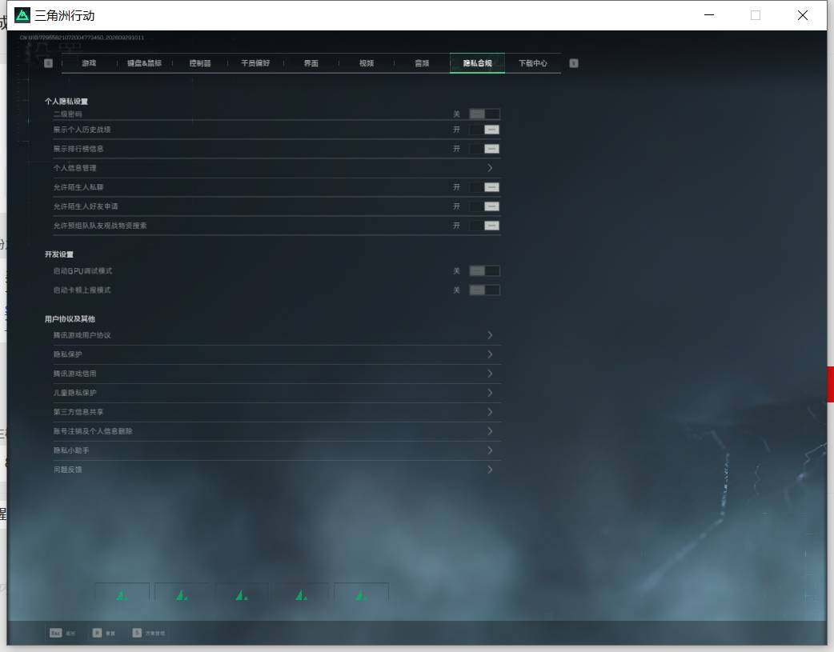Turn off the 展示个人历史战绩 switch
834x652 pixels.
coord(484,130)
